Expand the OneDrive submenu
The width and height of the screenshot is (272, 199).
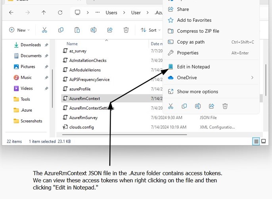(x=252, y=78)
